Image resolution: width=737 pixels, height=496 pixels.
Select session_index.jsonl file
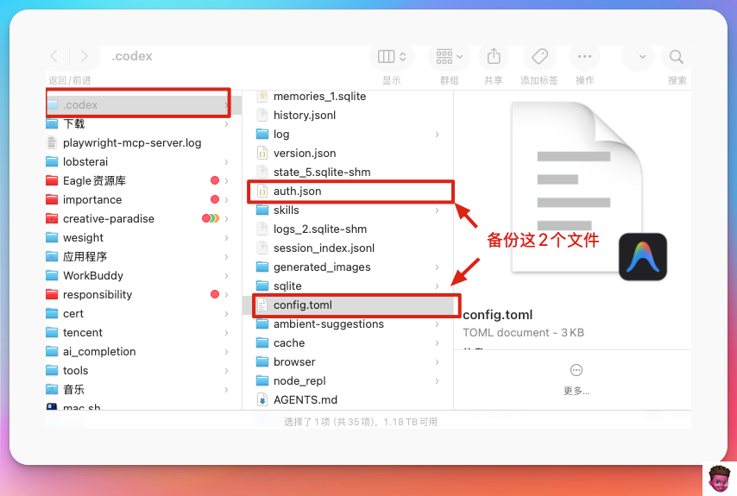[x=348, y=248]
